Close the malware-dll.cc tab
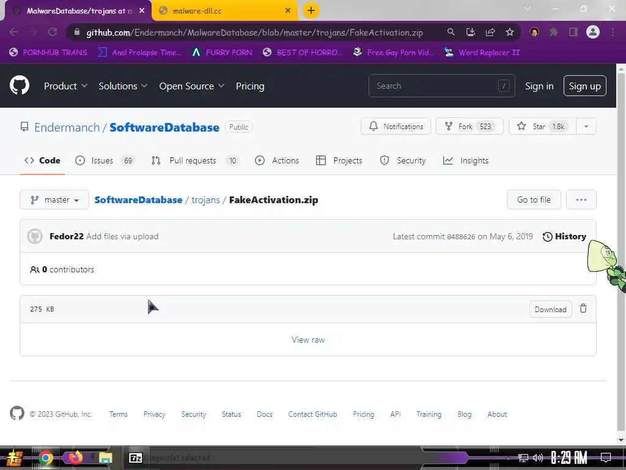This screenshot has height=470, width=626. tap(288, 11)
